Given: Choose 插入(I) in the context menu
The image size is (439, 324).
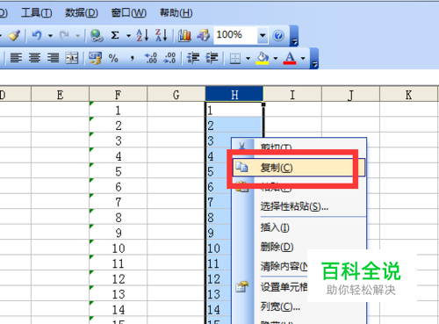Looking at the screenshot, I should click(299, 227).
